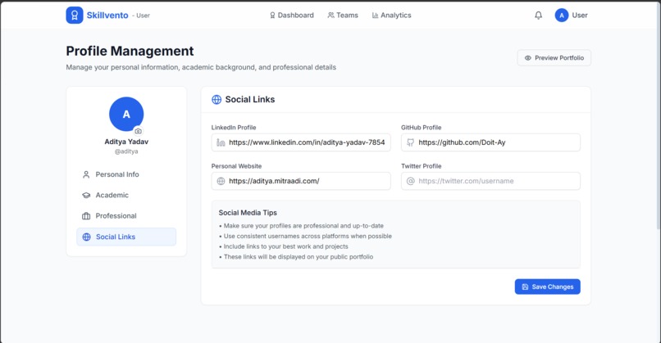
Task: Open the User account menu label
Action: point(580,16)
